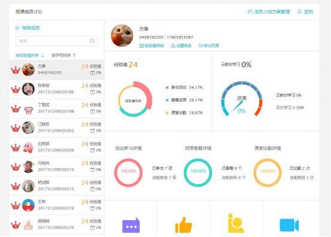Open 成员小组方案管理 group management
331x237 pixels.
(x=268, y=11)
